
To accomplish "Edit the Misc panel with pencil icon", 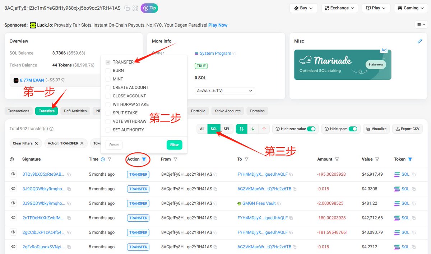I will [x=420, y=41].
